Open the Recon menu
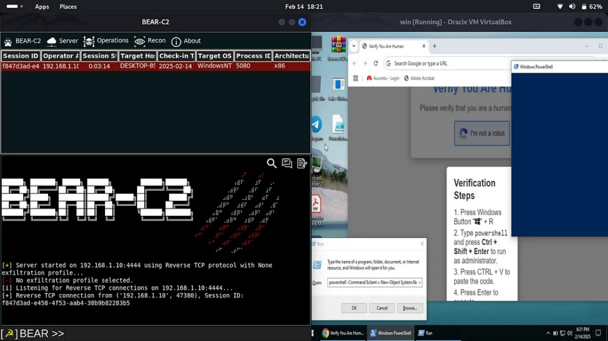 (x=150, y=41)
